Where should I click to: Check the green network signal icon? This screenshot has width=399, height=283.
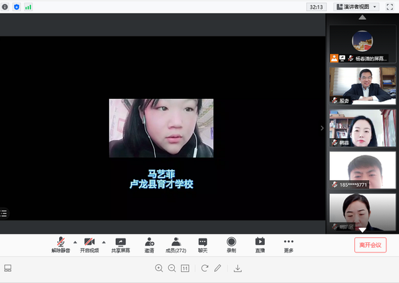click(x=28, y=7)
